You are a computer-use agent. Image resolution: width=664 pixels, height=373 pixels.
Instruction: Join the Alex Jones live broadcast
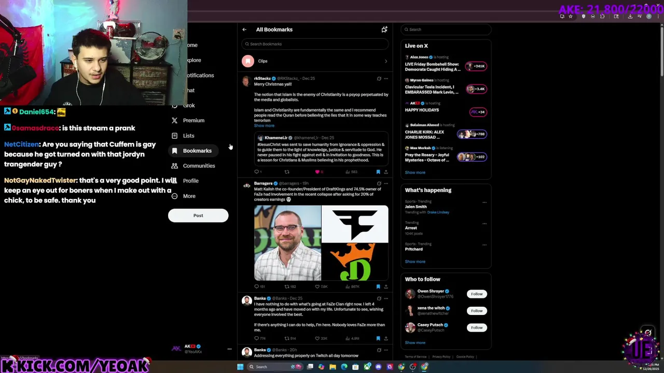[x=446, y=63]
